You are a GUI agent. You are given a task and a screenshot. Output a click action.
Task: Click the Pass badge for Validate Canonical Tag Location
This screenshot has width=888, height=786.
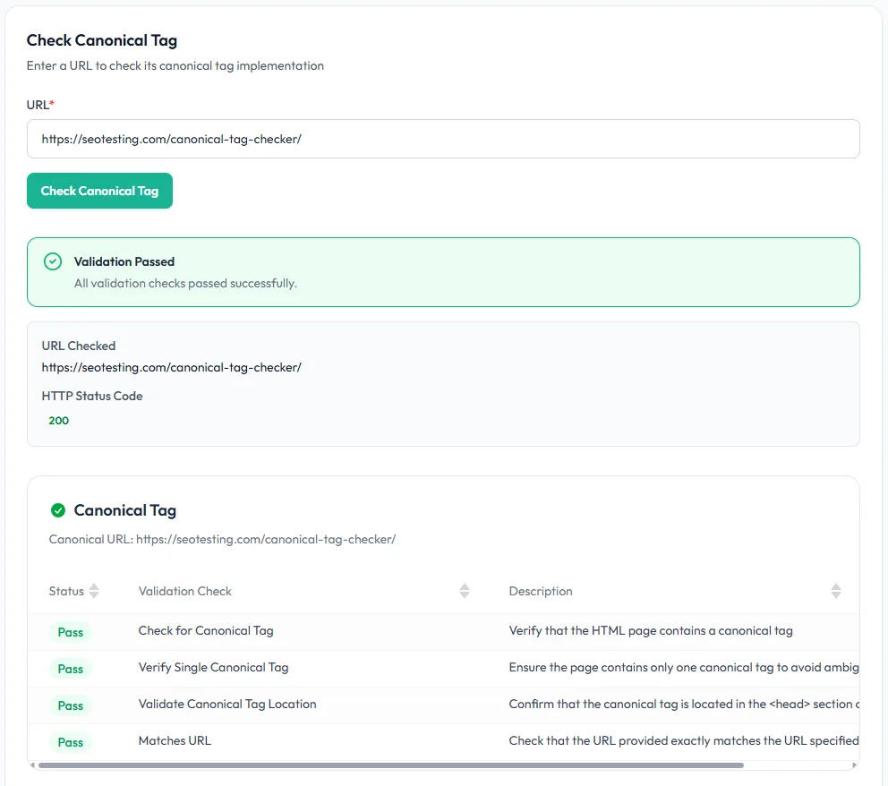coord(70,705)
